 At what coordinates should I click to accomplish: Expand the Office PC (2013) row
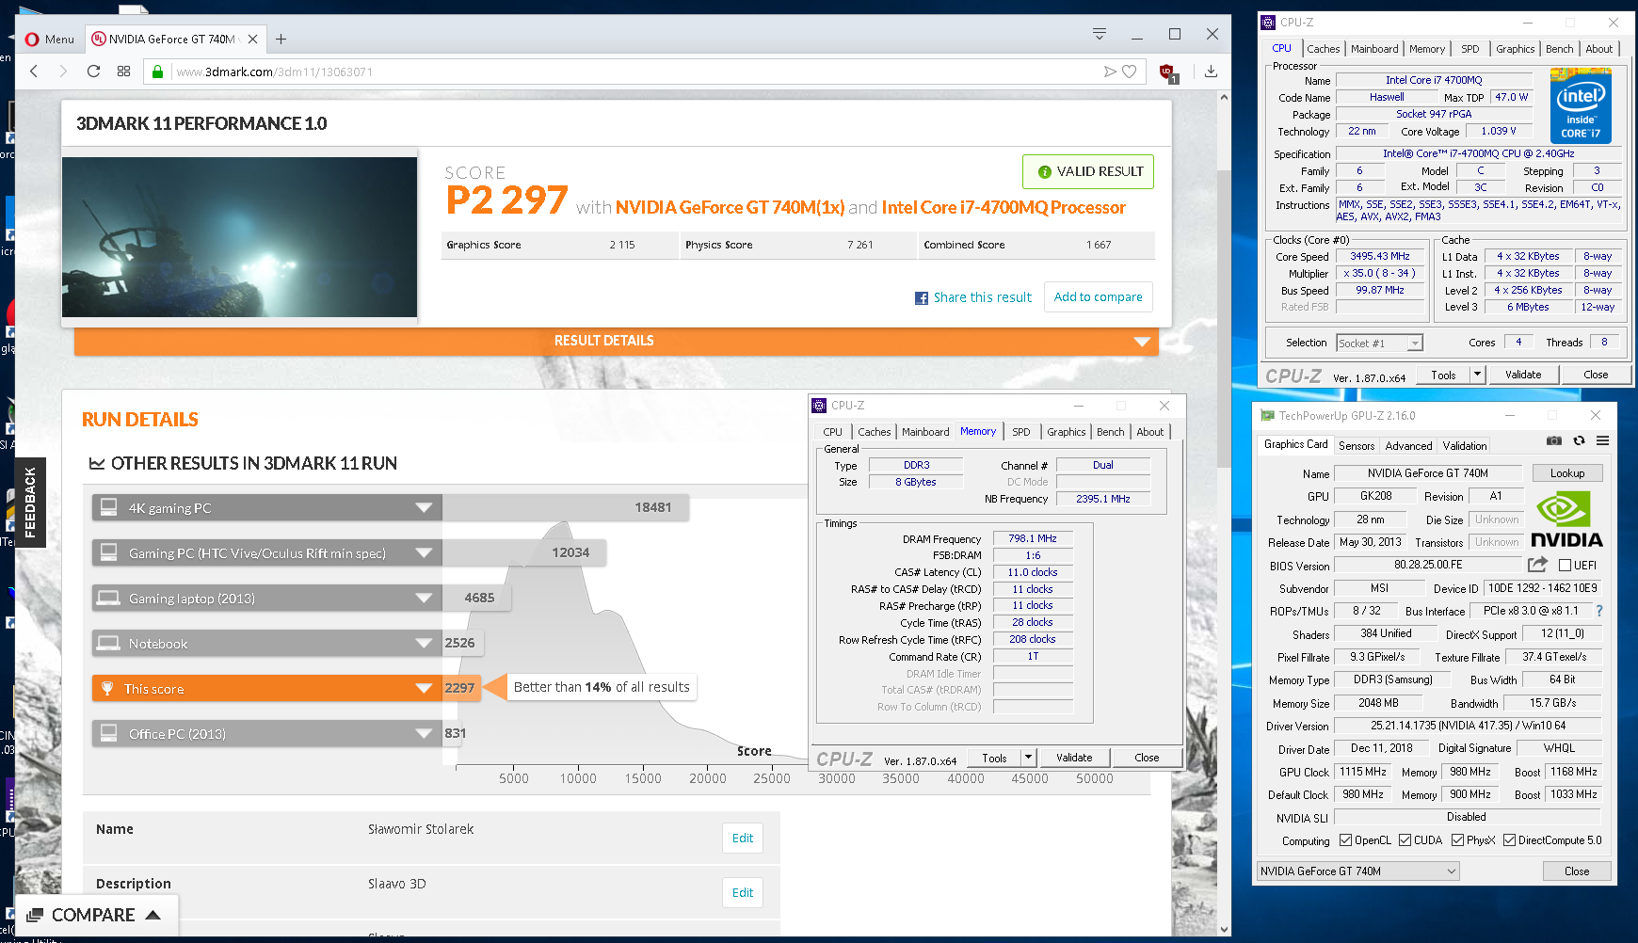[424, 734]
